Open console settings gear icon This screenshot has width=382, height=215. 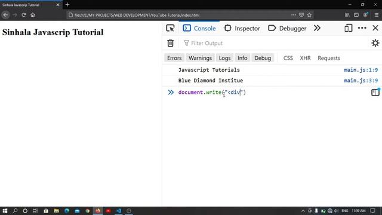click(x=375, y=43)
